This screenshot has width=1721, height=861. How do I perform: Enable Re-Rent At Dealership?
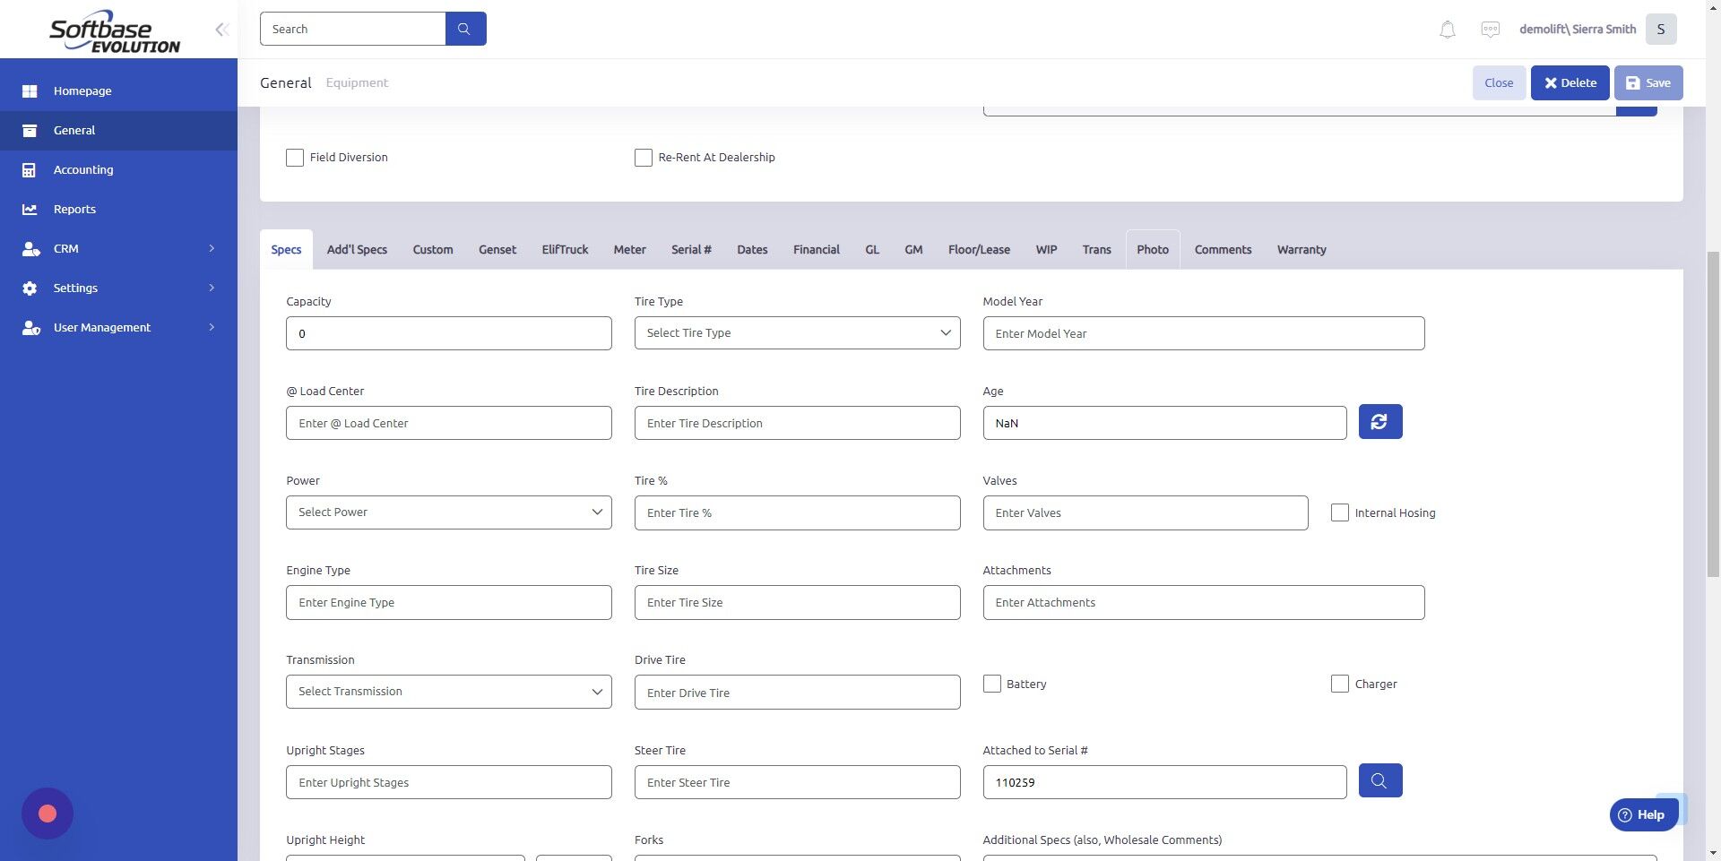[x=643, y=157]
